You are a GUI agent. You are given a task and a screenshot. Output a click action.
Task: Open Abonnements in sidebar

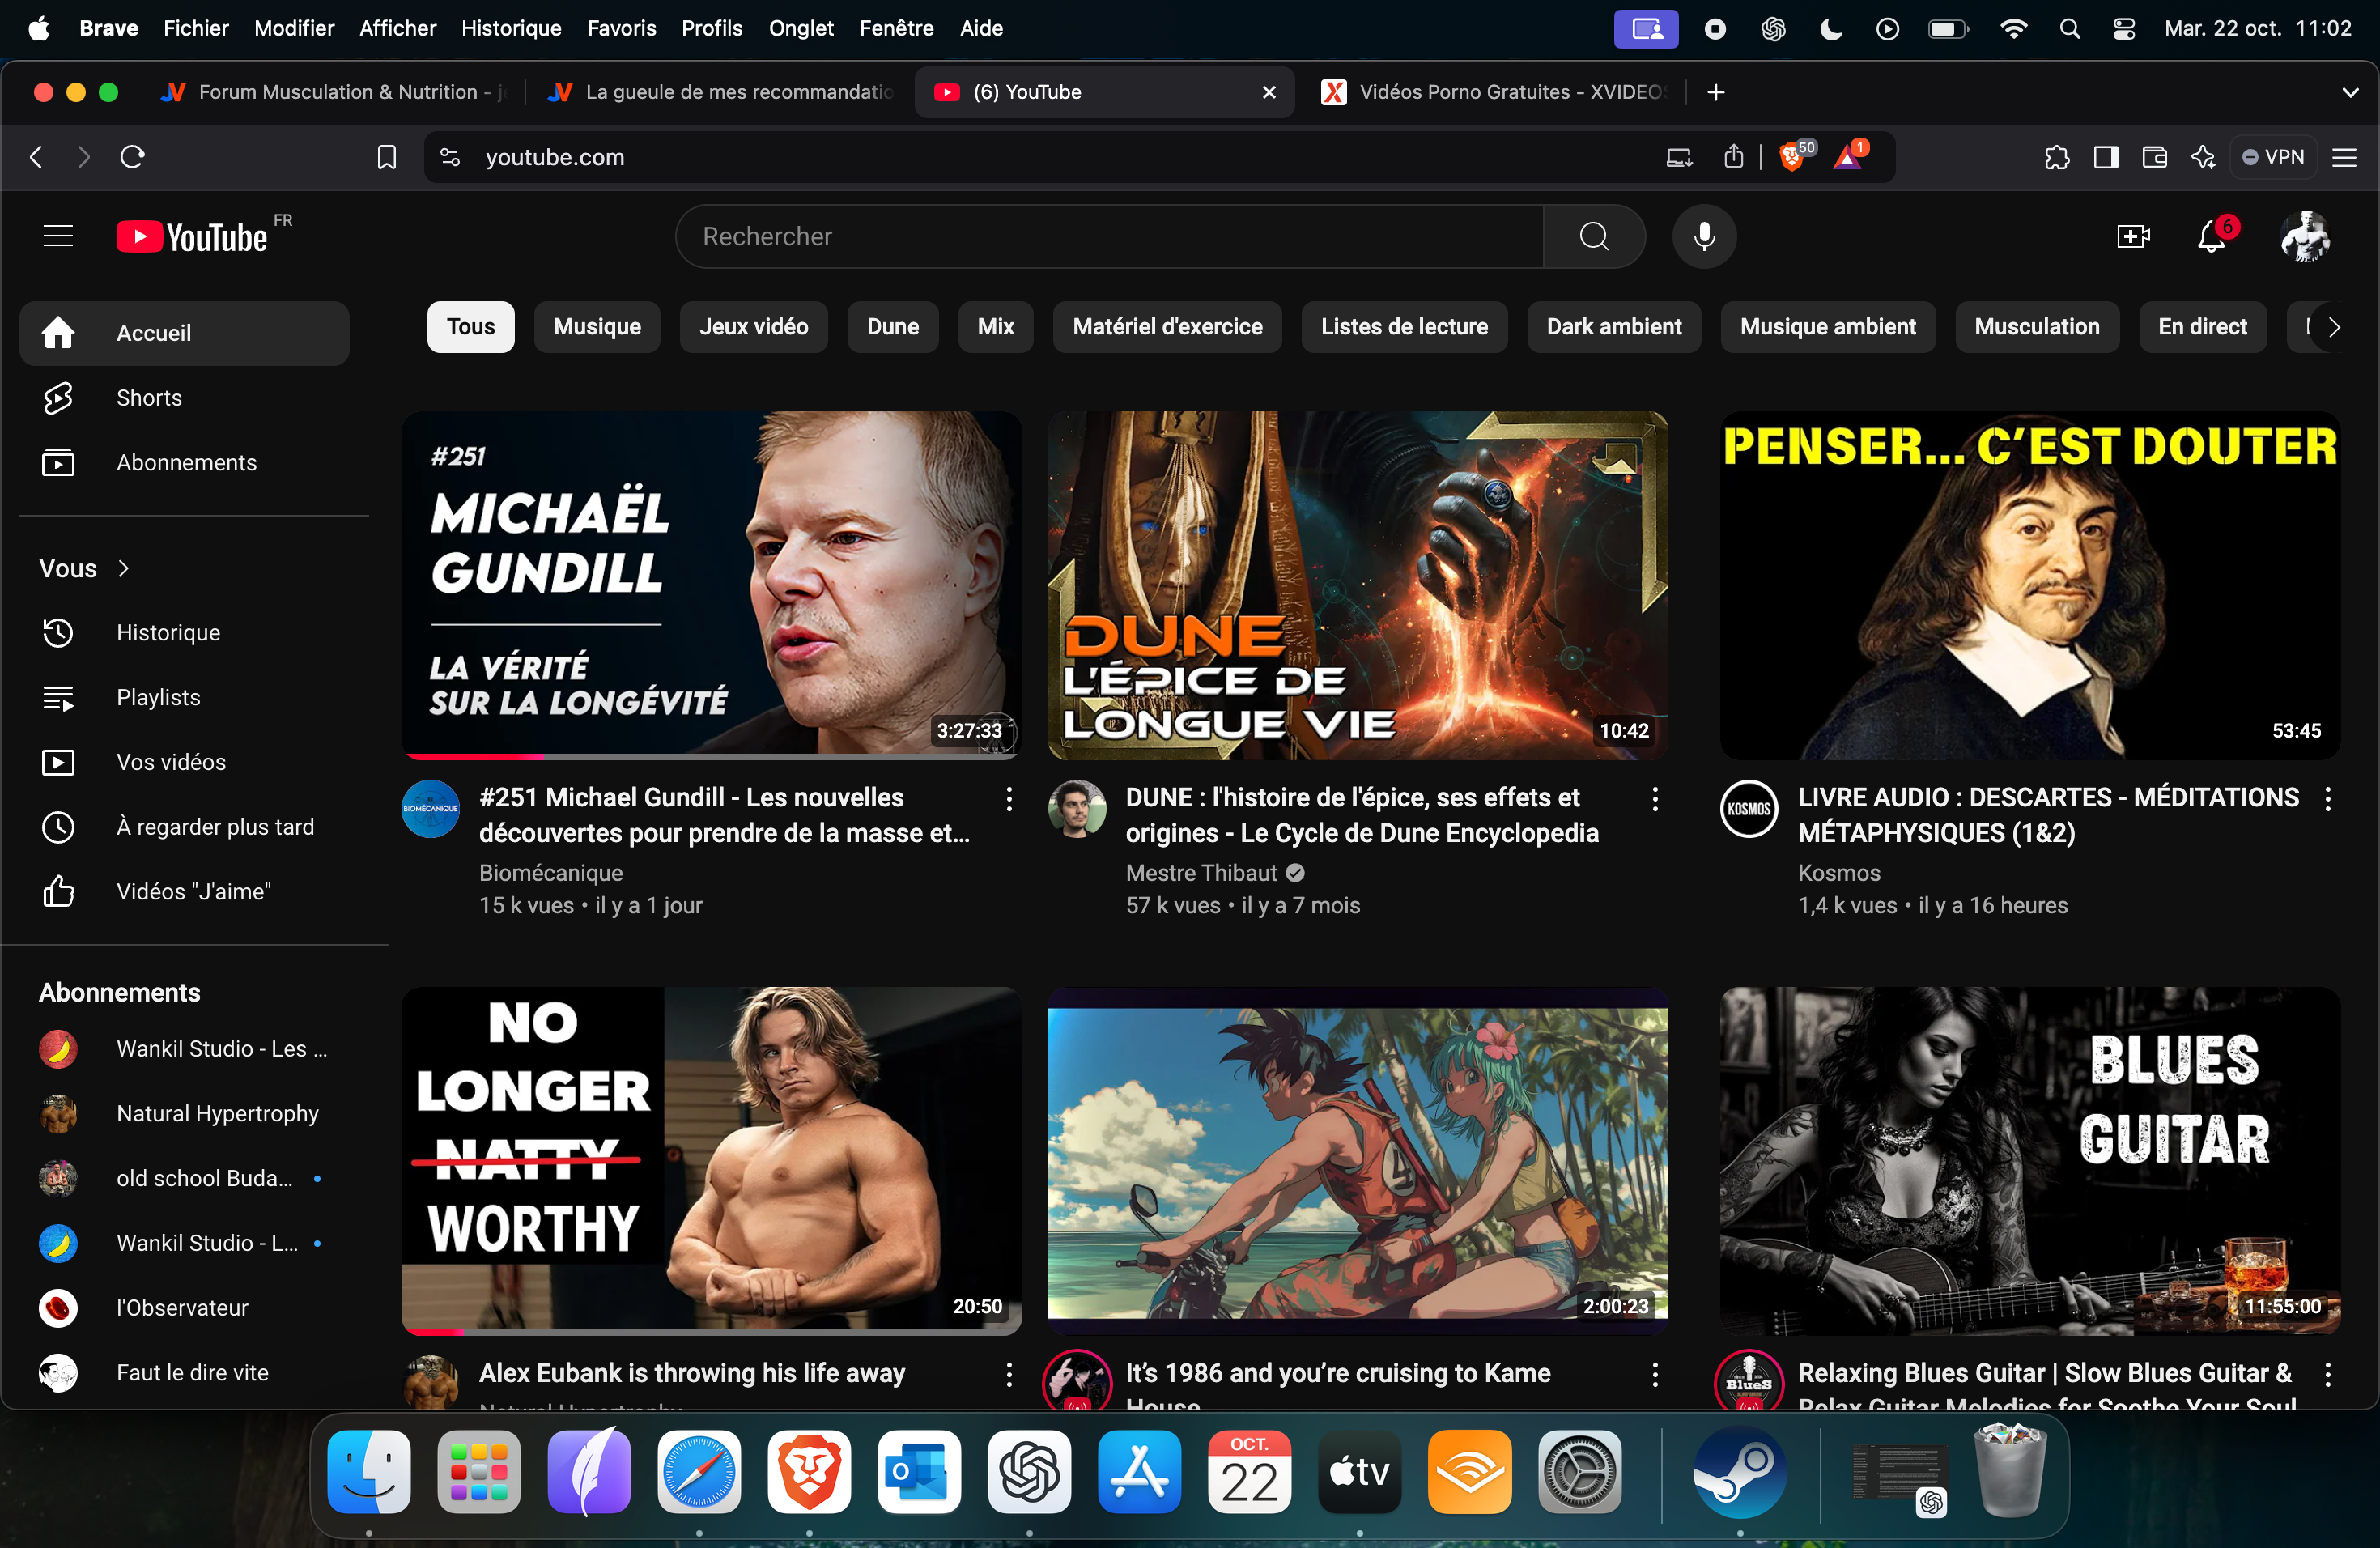pyautogui.click(x=184, y=463)
